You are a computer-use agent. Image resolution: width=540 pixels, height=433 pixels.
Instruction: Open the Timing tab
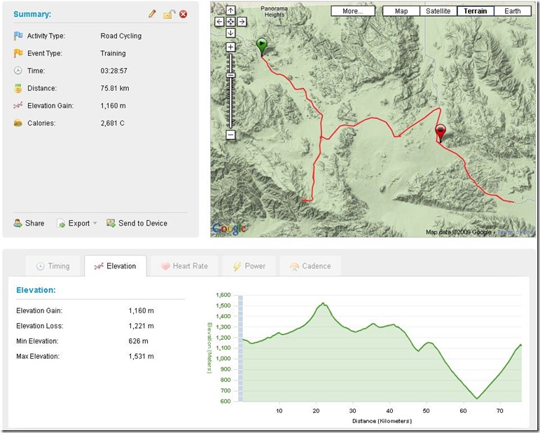coord(53,266)
